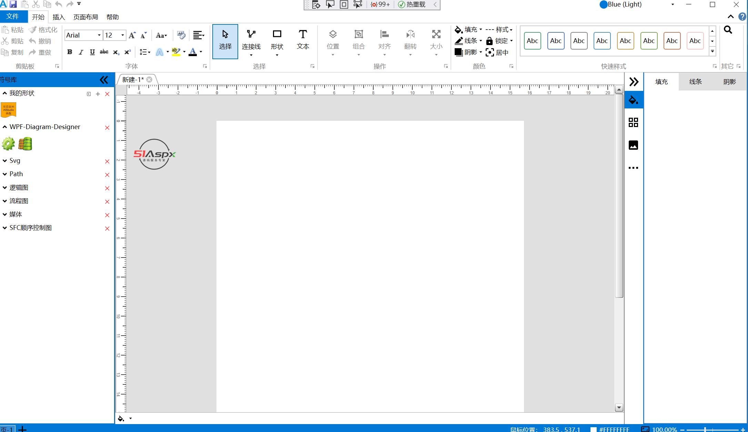The width and height of the screenshot is (748, 432).
Task: Expand the 流程图 symbol category
Action: [4, 201]
